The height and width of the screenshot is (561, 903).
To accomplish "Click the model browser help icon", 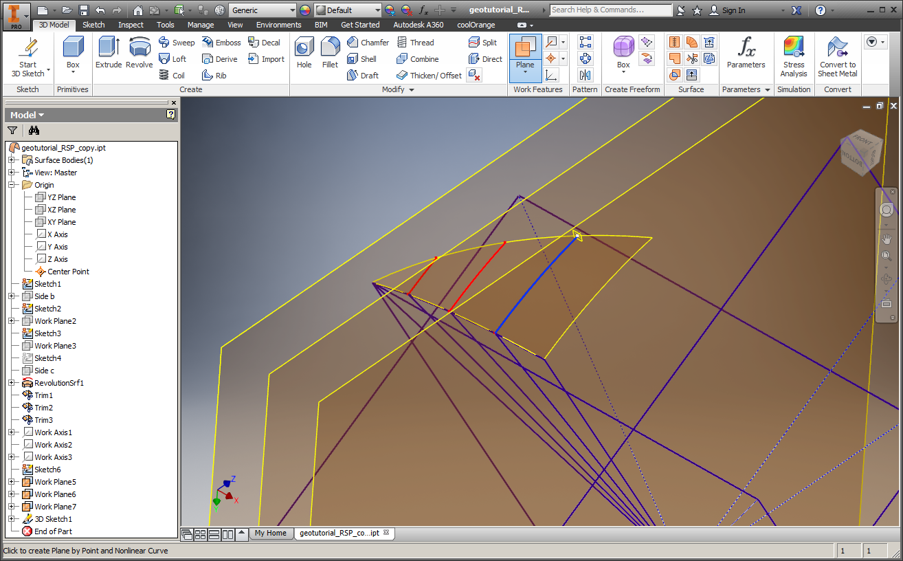I will (x=171, y=115).
